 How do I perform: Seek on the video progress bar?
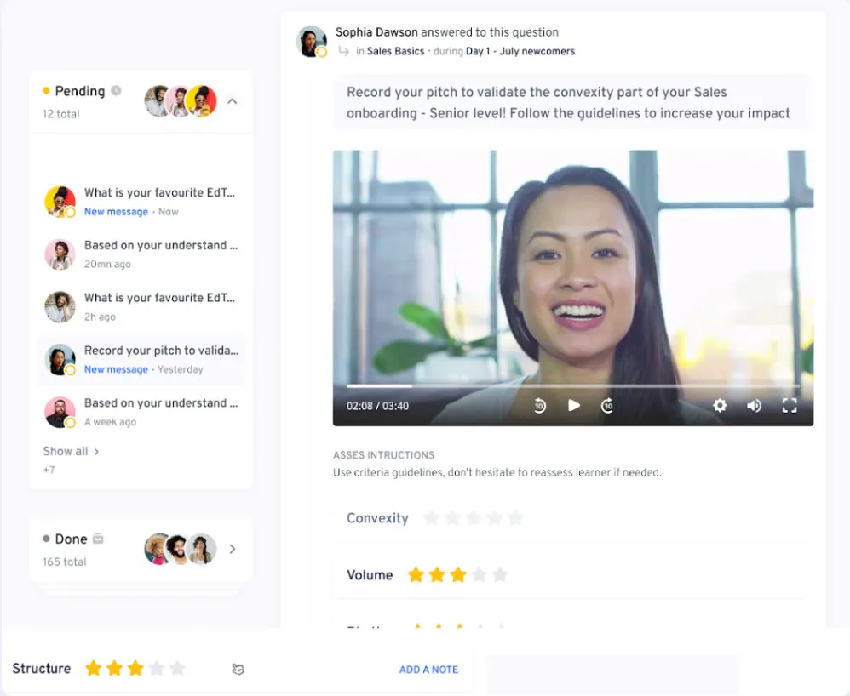[573, 386]
